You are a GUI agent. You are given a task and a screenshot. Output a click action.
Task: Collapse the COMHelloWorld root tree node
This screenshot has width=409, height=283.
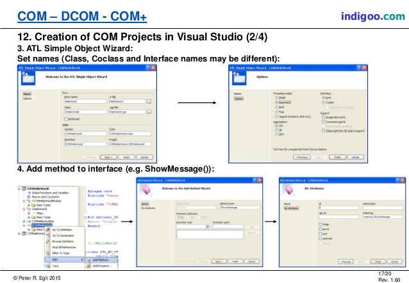tap(19, 188)
